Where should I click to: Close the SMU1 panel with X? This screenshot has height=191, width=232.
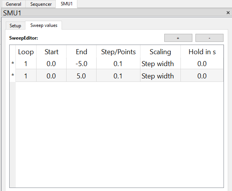(228, 13)
